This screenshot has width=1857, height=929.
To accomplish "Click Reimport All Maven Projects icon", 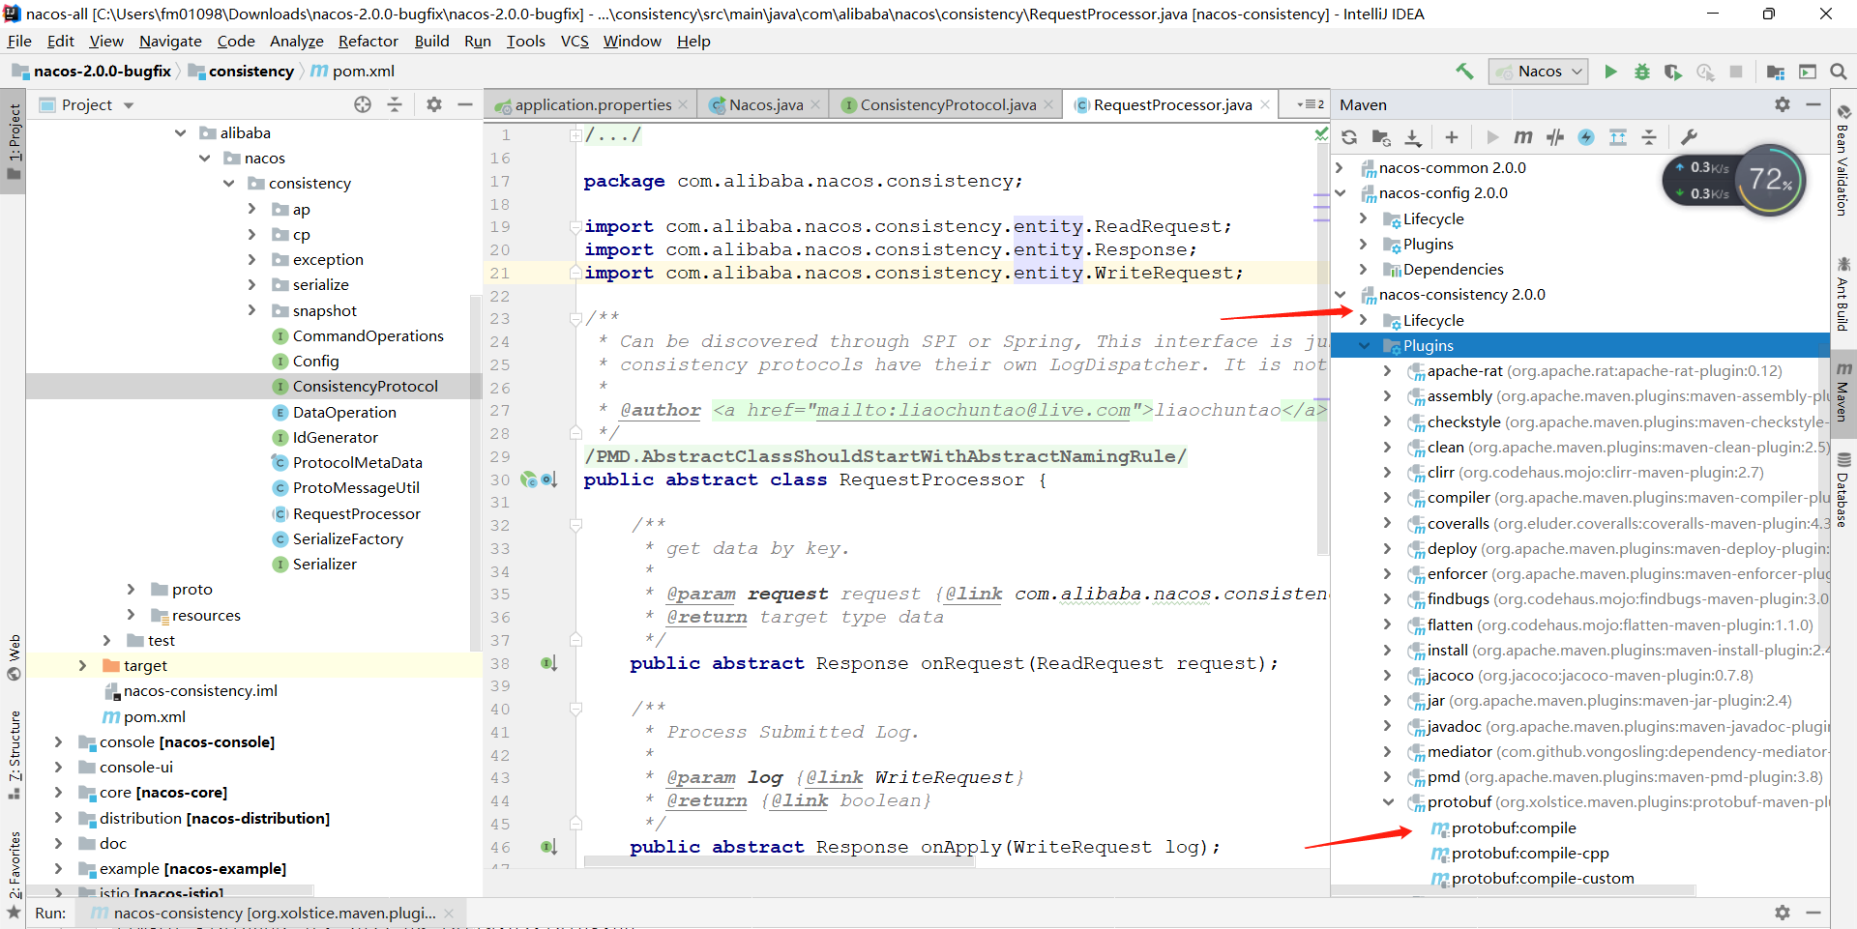I will [x=1349, y=137].
